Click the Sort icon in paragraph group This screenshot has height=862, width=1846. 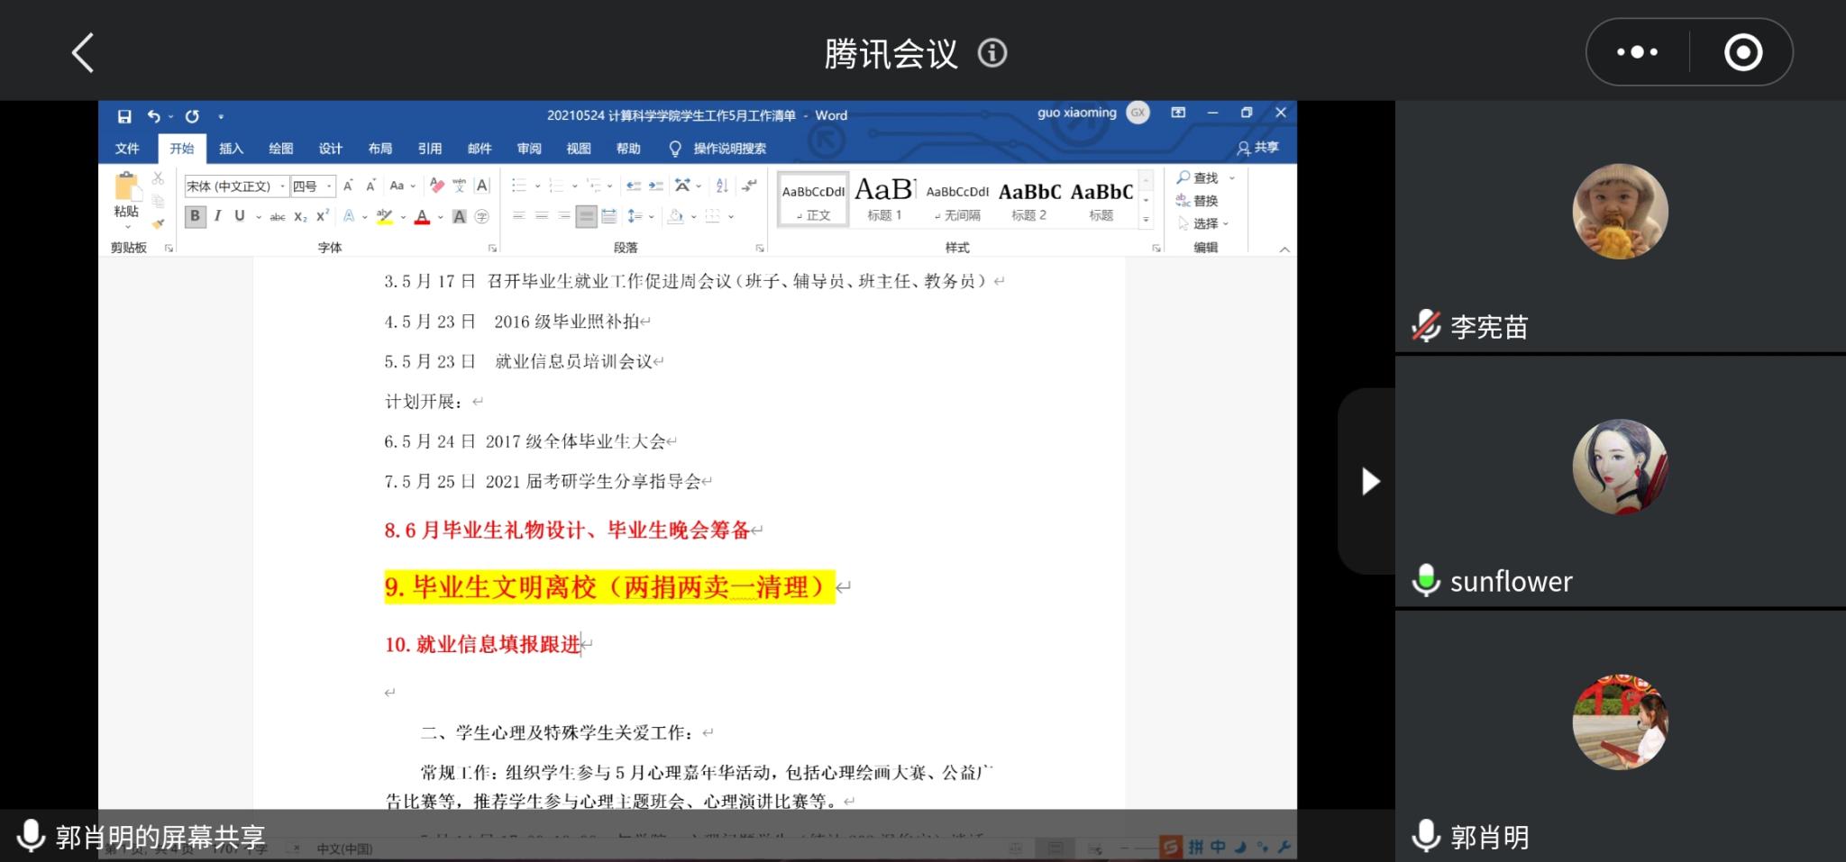click(722, 186)
